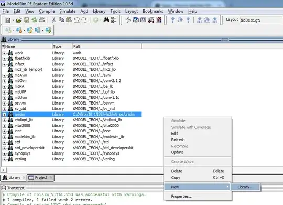Viewport: 283px width, 205px height.
Task: Switch to the Project tab
Action: tap(40, 178)
